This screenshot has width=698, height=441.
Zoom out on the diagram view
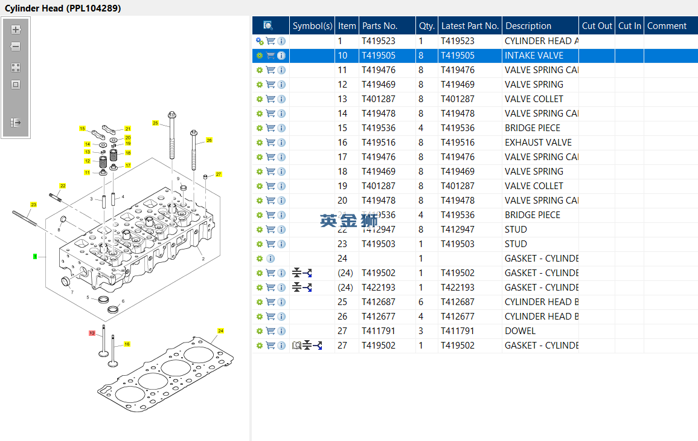tap(16, 47)
